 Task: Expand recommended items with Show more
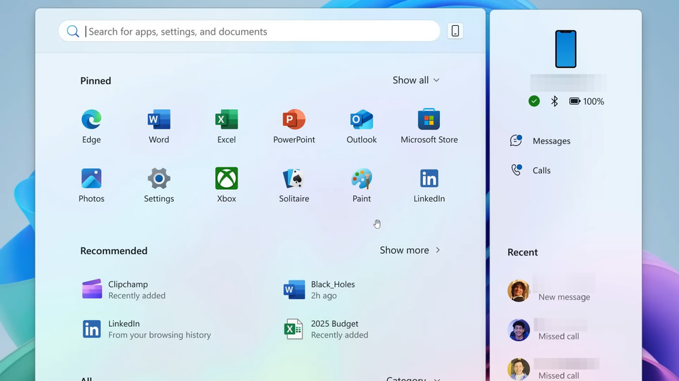[x=409, y=250]
